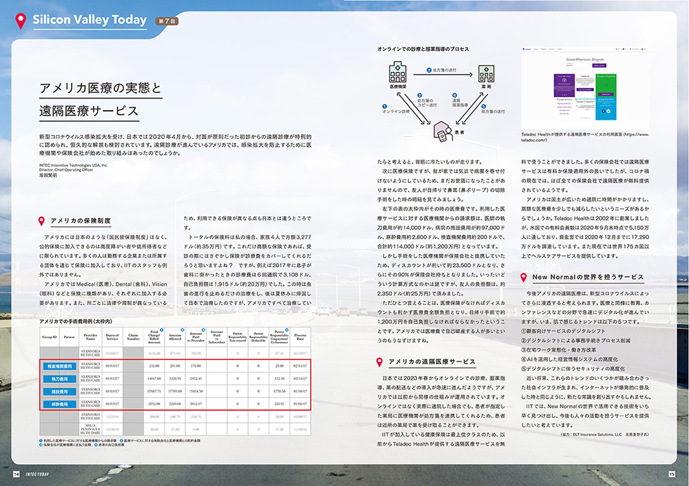Click the list item ③在宅ワーク常態化・働き方改革
The width and height of the screenshot is (689, 486).
[559, 350]
